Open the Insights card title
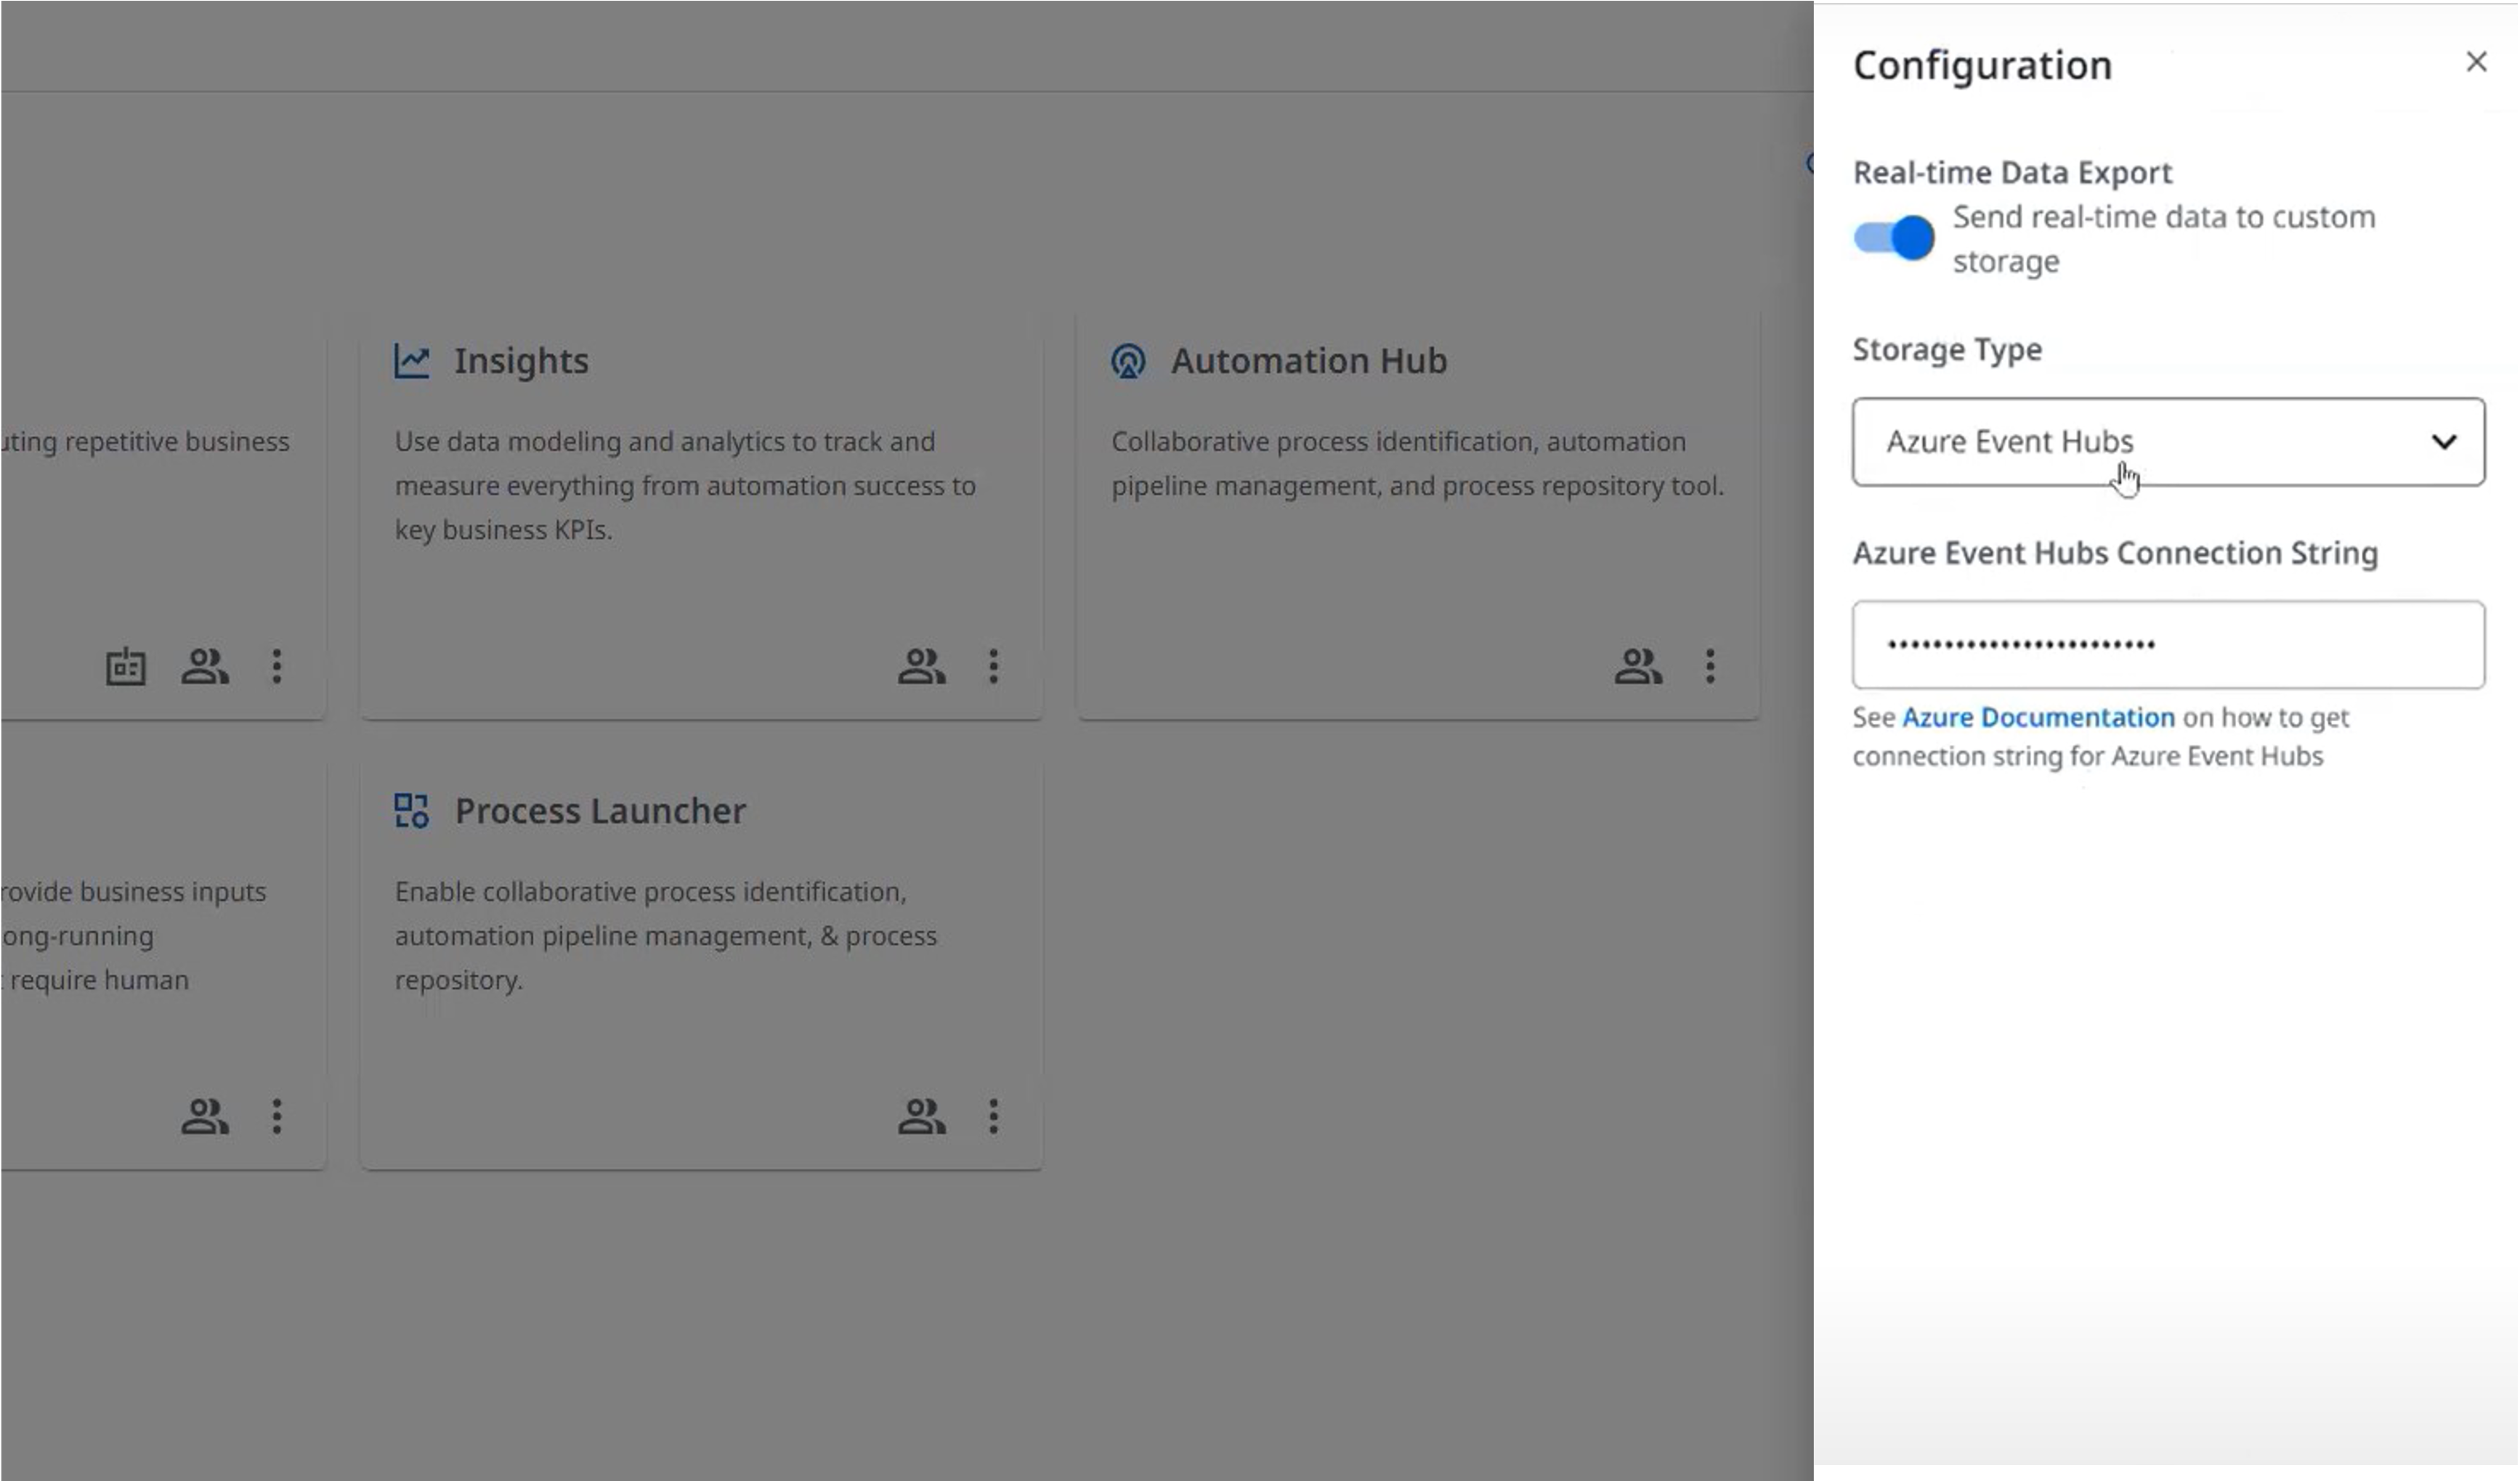Viewport: 2520px width, 1481px height. click(521, 361)
